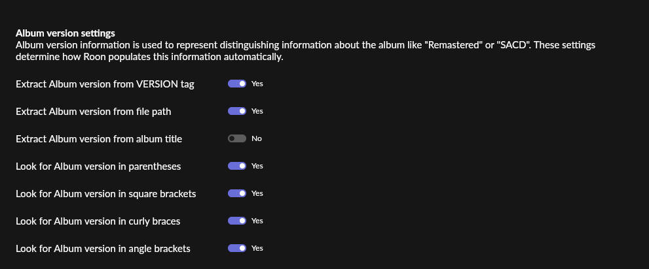Click 'Yes' text next to file path option
The image size is (649, 269).
(x=257, y=111)
